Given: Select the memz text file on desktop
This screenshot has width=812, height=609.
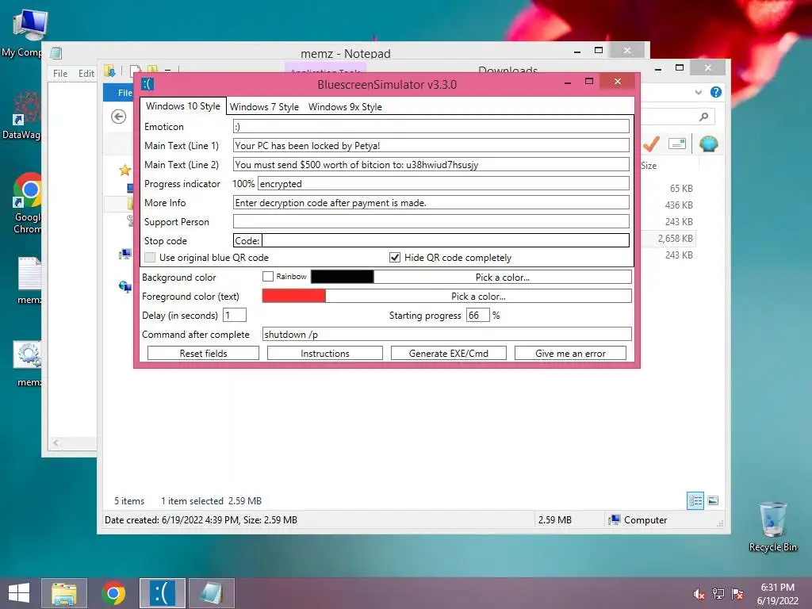Looking at the screenshot, I should coord(29,280).
